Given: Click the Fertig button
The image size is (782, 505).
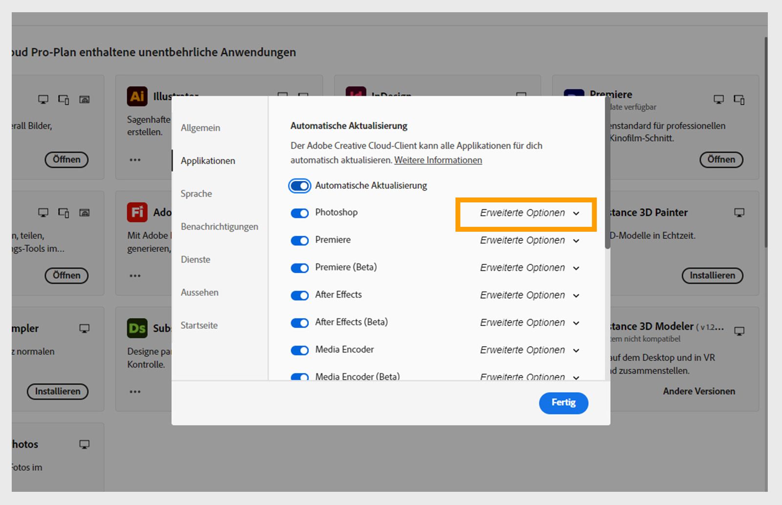Looking at the screenshot, I should click(x=564, y=403).
